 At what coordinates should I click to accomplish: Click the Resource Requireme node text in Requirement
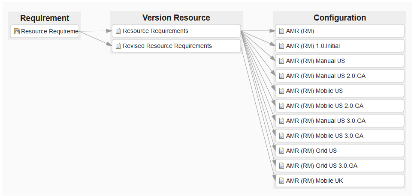pos(49,31)
